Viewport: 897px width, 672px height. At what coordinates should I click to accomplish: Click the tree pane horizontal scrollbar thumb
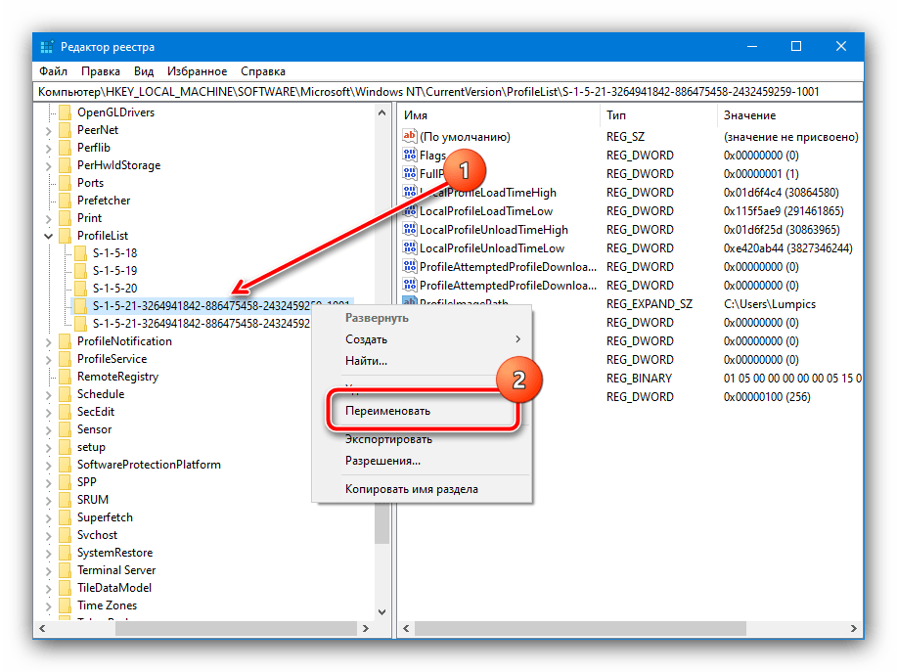tap(237, 629)
